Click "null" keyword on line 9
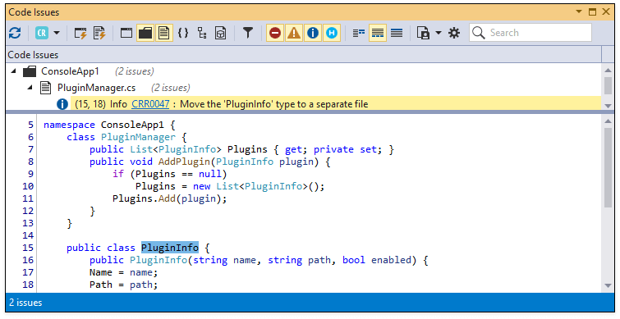 [210, 174]
